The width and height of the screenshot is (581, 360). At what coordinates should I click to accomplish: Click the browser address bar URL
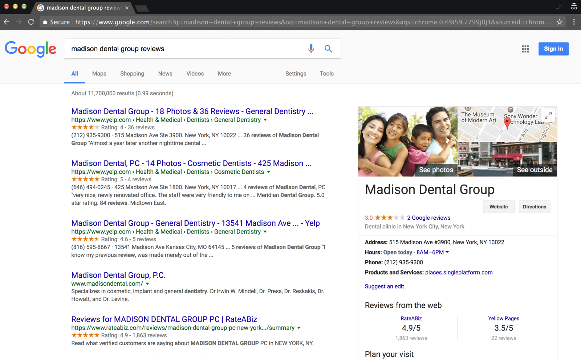(x=312, y=22)
